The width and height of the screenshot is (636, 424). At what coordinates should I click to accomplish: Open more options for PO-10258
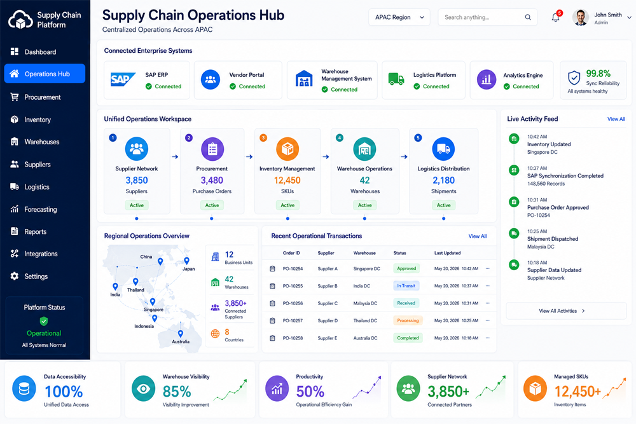tap(488, 338)
